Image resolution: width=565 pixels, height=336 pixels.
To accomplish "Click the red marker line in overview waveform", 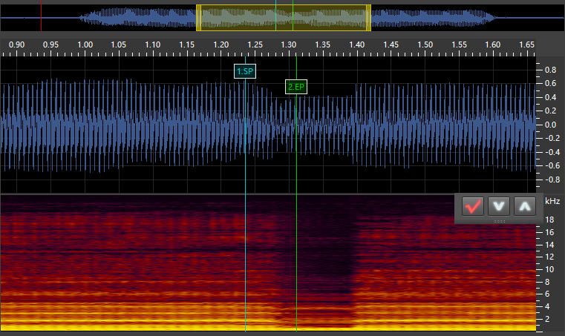I will [x=275, y=18].
